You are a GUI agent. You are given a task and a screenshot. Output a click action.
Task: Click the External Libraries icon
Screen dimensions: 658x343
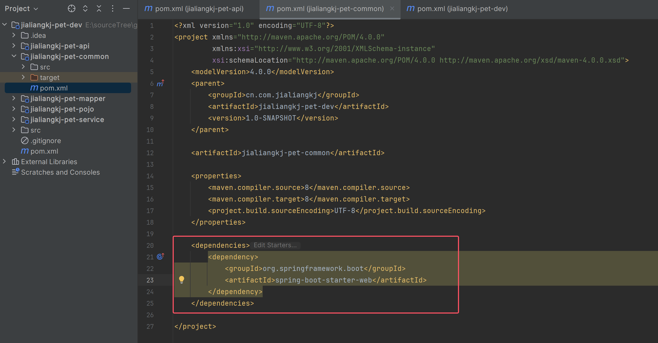pos(15,162)
